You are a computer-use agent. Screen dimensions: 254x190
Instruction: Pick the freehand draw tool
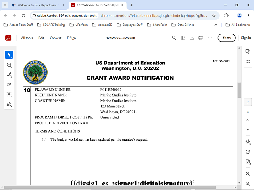(x=9, y=84)
